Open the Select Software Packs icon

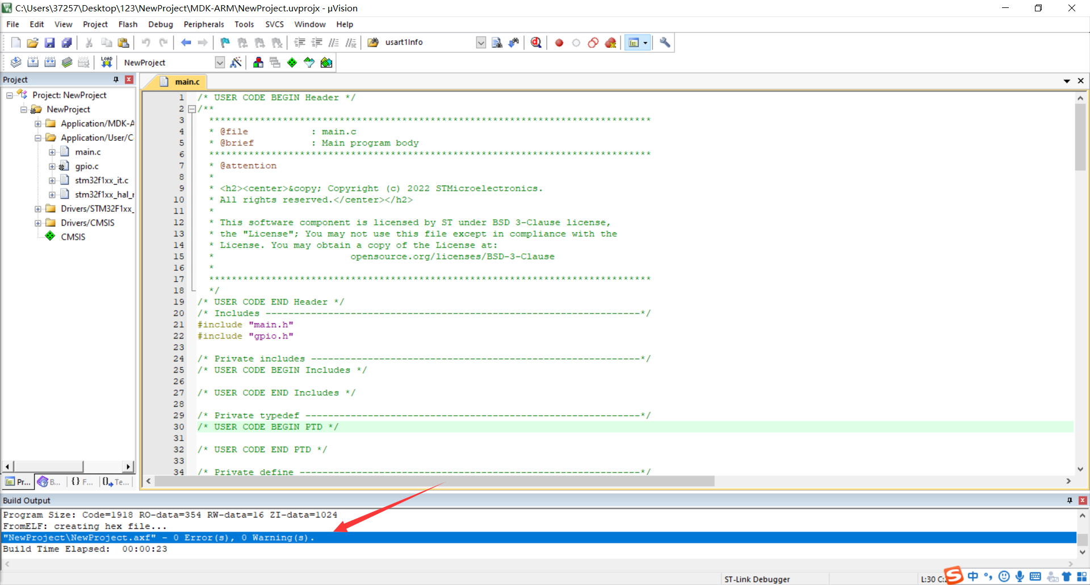tap(309, 62)
